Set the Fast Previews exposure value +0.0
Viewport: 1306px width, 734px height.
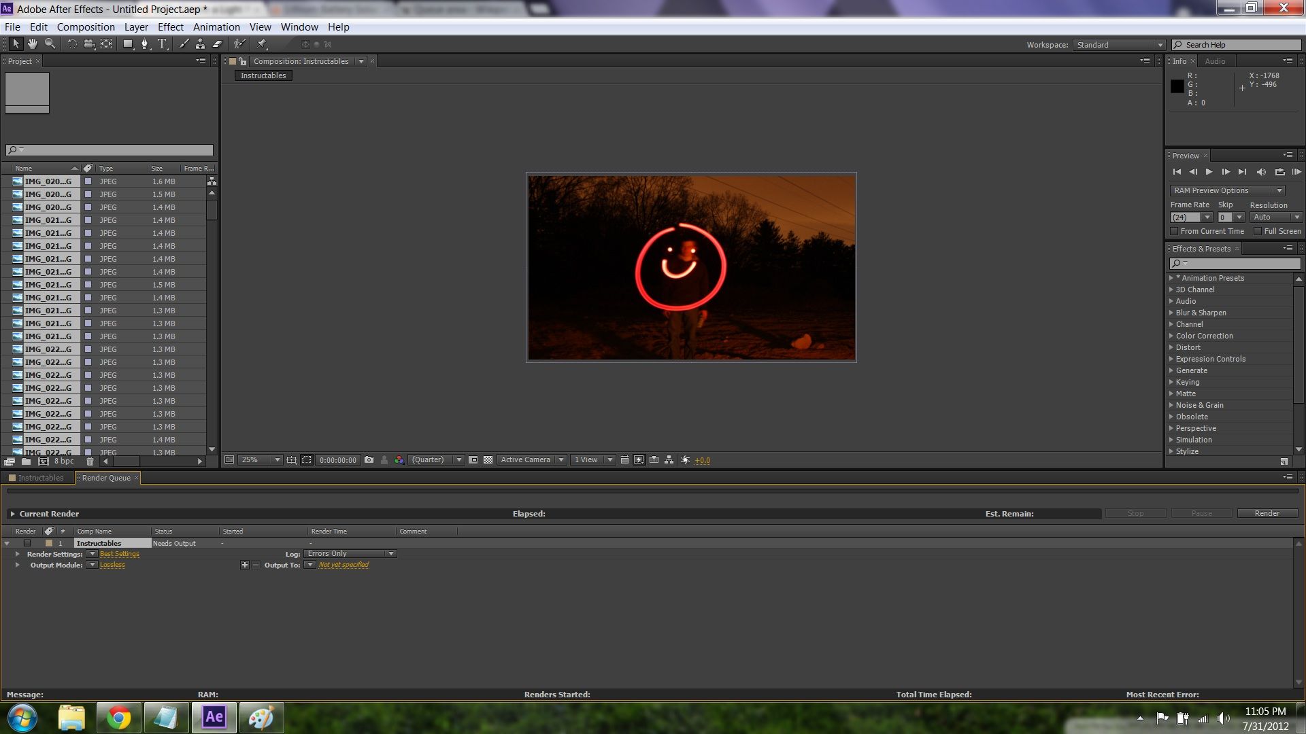coord(703,460)
